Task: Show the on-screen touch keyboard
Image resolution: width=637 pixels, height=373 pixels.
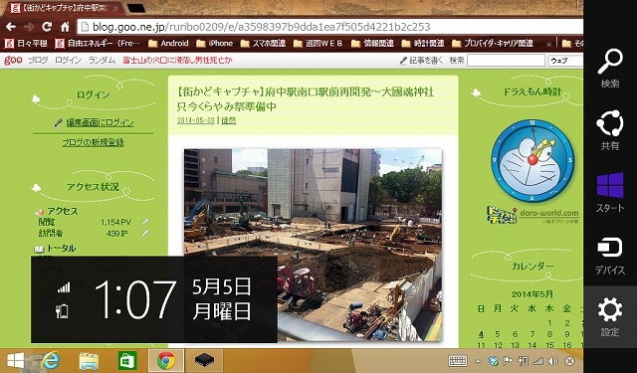Action: (x=458, y=360)
